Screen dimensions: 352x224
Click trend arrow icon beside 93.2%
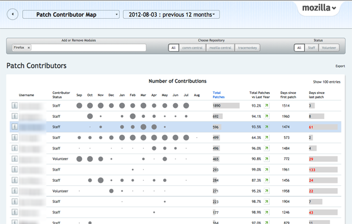(x=266, y=106)
